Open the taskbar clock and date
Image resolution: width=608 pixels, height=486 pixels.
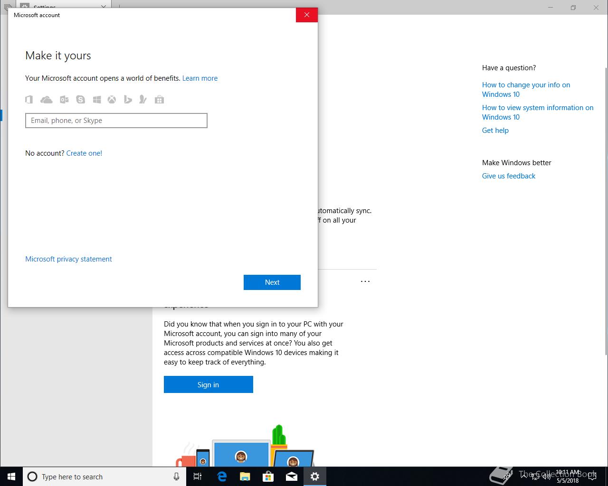click(568, 477)
